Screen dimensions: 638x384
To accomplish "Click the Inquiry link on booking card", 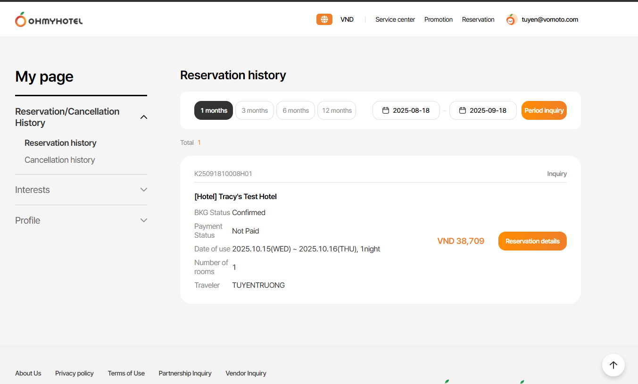I will [556, 174].
